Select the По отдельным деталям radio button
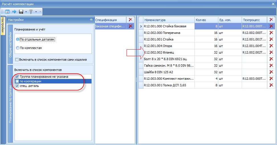The width and height of the screenshot is (277, 145). (17, 39)
